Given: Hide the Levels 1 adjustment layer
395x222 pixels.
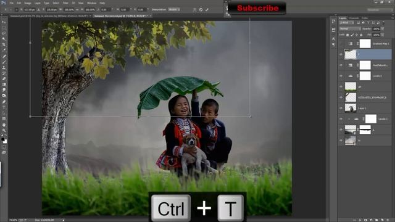Looking at the screenshot, I should [341, 119].
